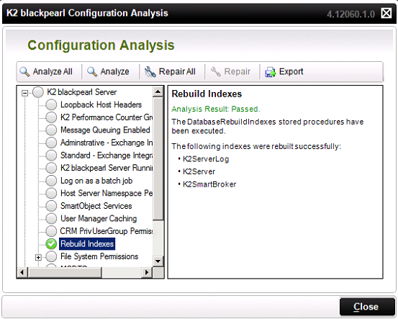The image size is (398, 319).
Task: Click the tree scroll up arrow
Action: [x=158, y=91]
